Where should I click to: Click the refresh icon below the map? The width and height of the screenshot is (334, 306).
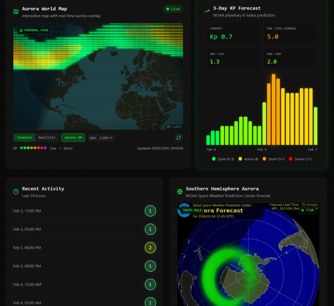[178, 138]
